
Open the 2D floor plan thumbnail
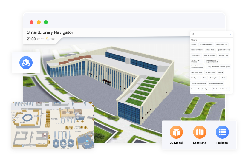click(53, 126)
